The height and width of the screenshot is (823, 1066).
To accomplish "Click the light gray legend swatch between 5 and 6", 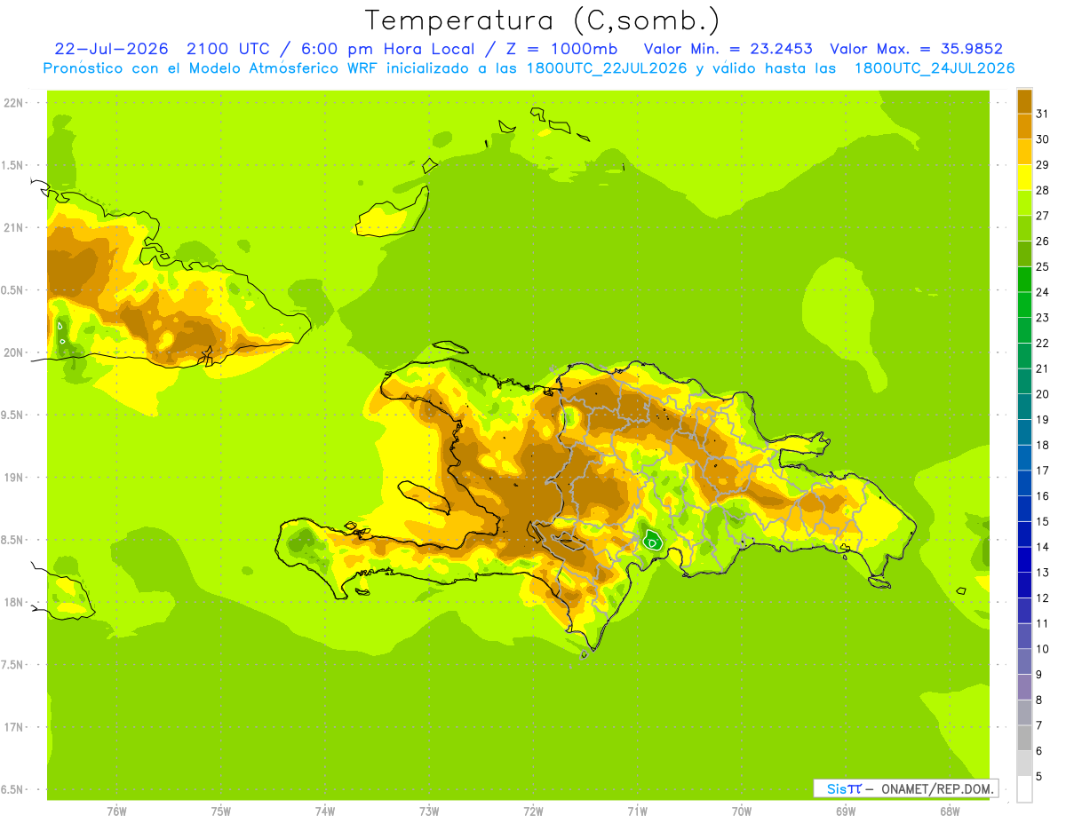I will [1024, 764].
